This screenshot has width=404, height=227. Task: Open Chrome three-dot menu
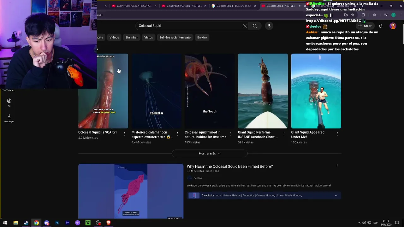click(401, 15)
